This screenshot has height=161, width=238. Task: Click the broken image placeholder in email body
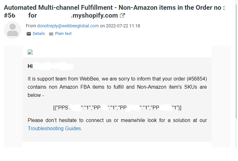(30, 52)
